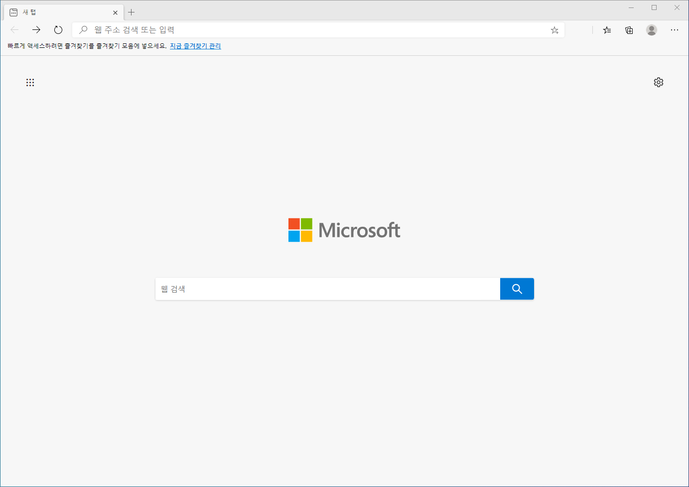Viewport: 689px width, 487px height.
Task: Close the Edge browser window
Action: (677, 7)
